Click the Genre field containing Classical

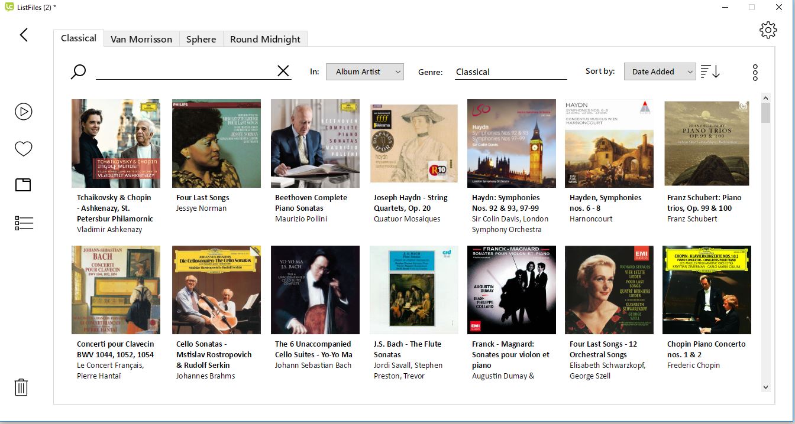pyautogui.click(x=510, y=71)
